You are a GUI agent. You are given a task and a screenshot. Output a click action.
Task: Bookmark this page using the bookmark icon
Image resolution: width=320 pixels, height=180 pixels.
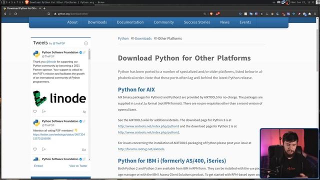(x=48, y=14)
